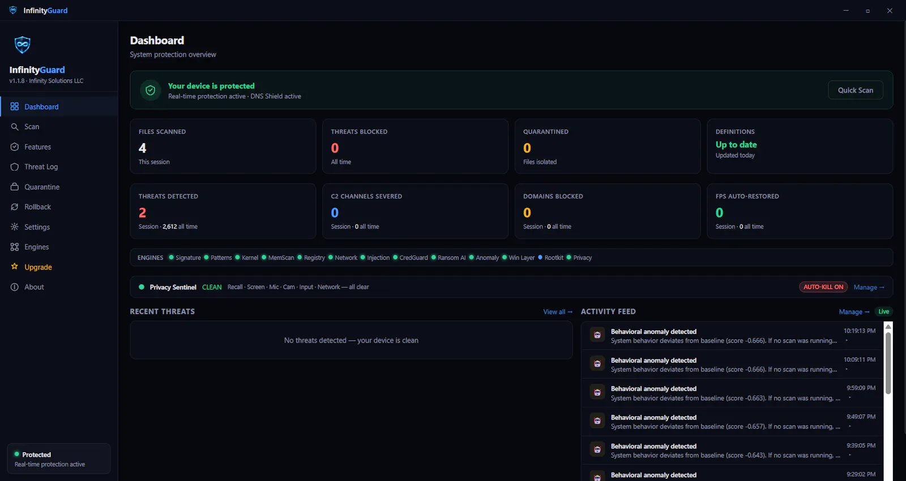Open the Dashboard menu item

tap(59, 107)
